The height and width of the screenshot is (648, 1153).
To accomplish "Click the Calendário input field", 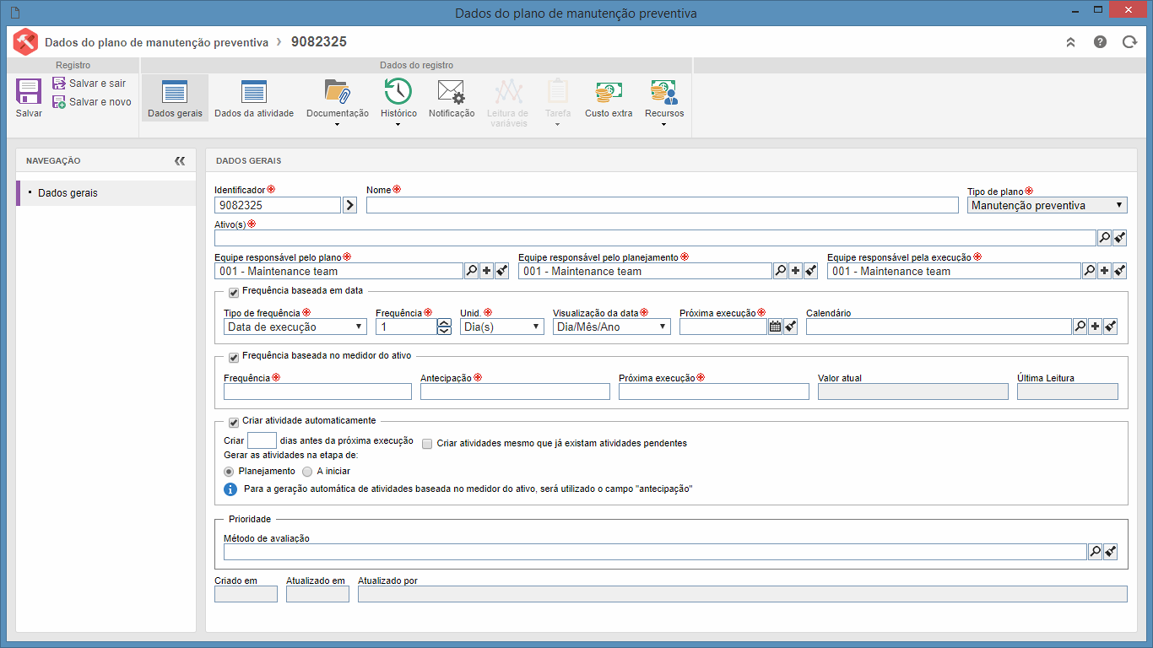I will click(x=939, y=327).
